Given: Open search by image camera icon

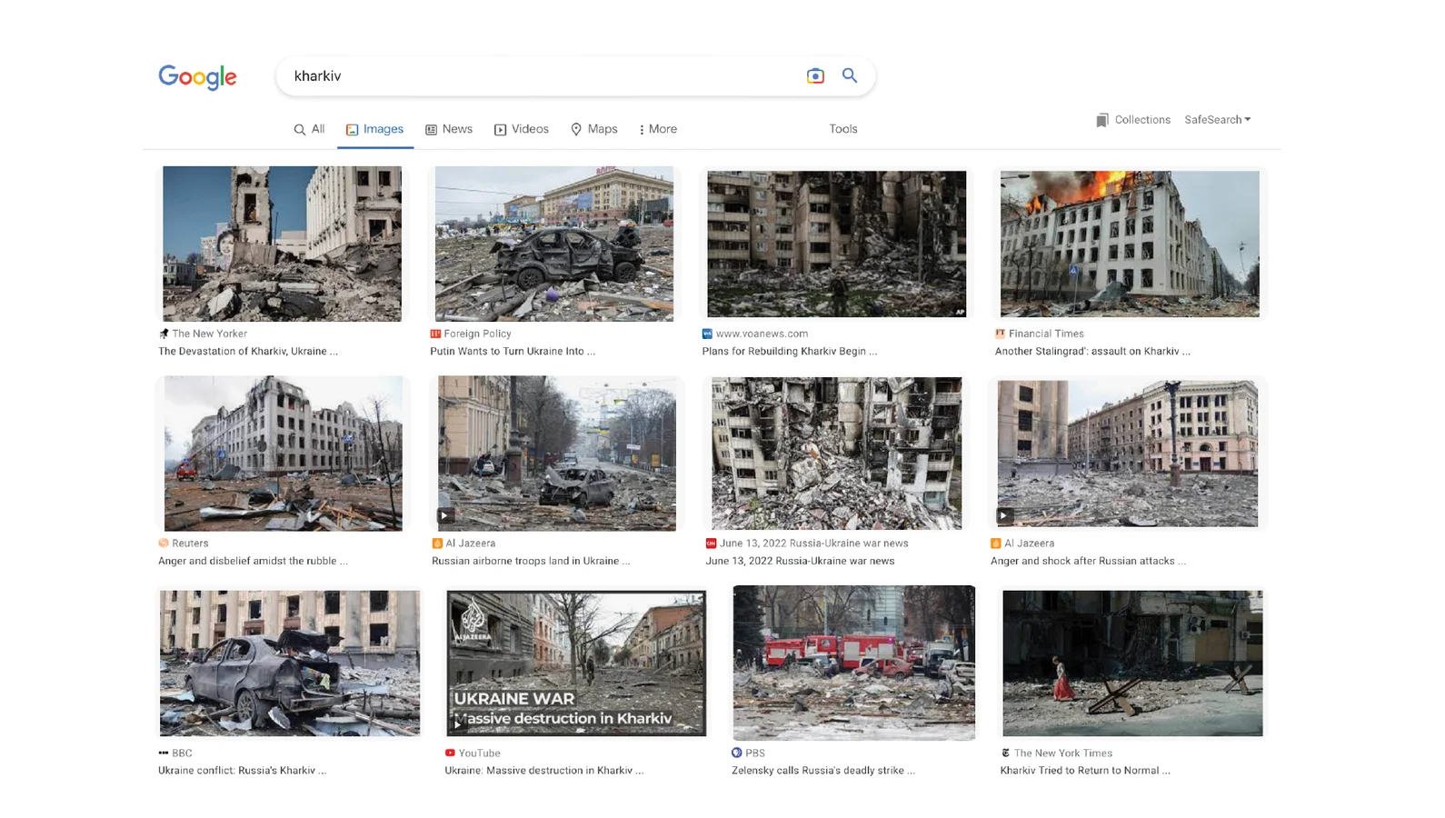Looking at the screenshot, I should tap(815, 76).
